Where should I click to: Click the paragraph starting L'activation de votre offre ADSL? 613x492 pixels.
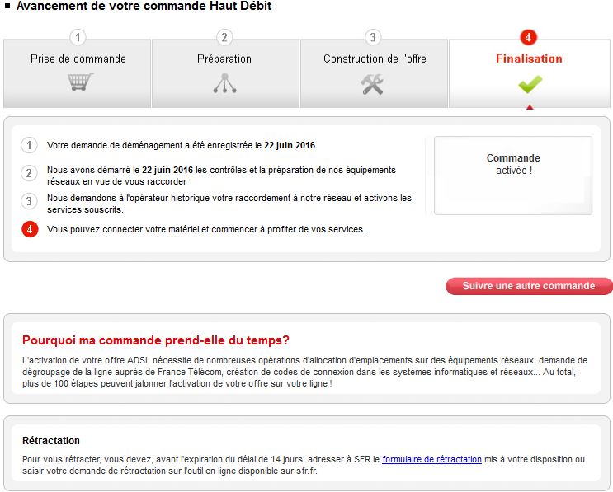305,372
